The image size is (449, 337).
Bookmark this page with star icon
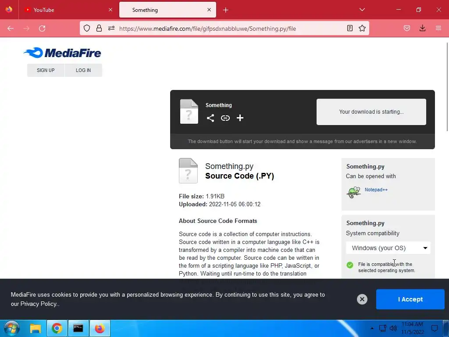[x=362, y=28]
